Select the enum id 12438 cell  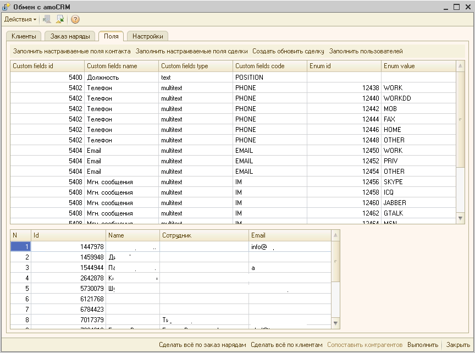pos(344,88)
